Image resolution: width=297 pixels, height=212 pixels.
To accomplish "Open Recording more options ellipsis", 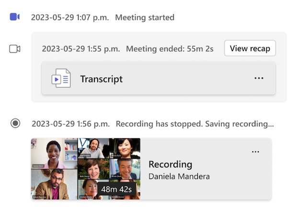I will [x=255, y=152].
